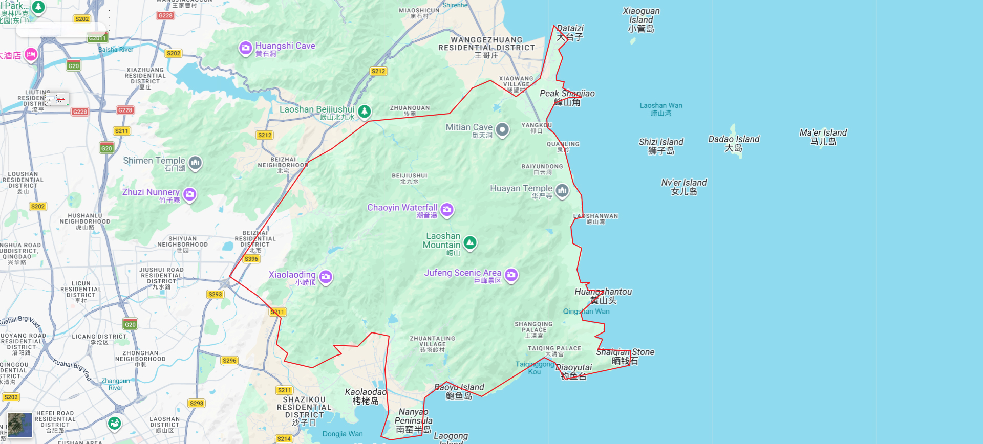The image size is (983, 444).
Task: Select the Shazikou Residential District label
Action: (x=304, y=411)
